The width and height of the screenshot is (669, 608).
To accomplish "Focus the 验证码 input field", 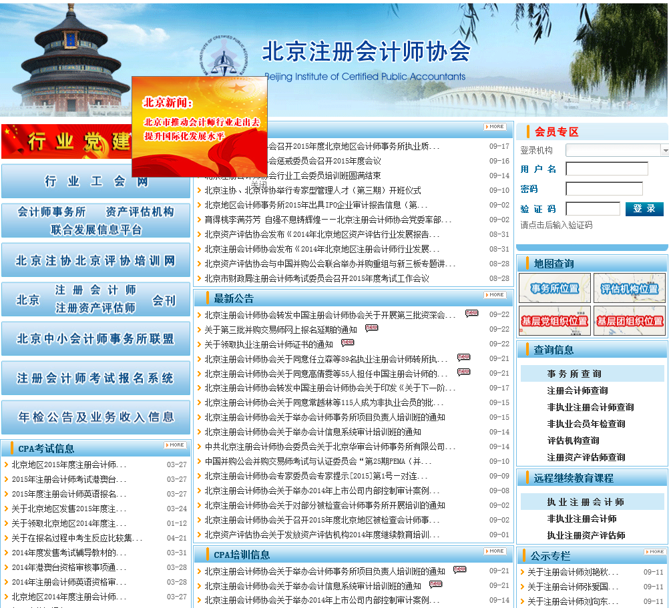I will click(593, 208).
